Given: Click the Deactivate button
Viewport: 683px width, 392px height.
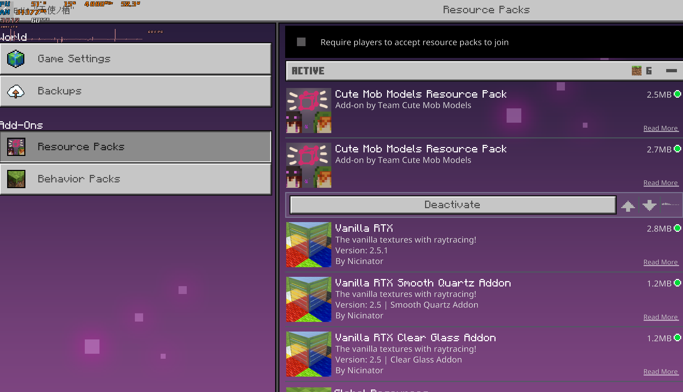Looking at the screenshot, I should 453,205.
